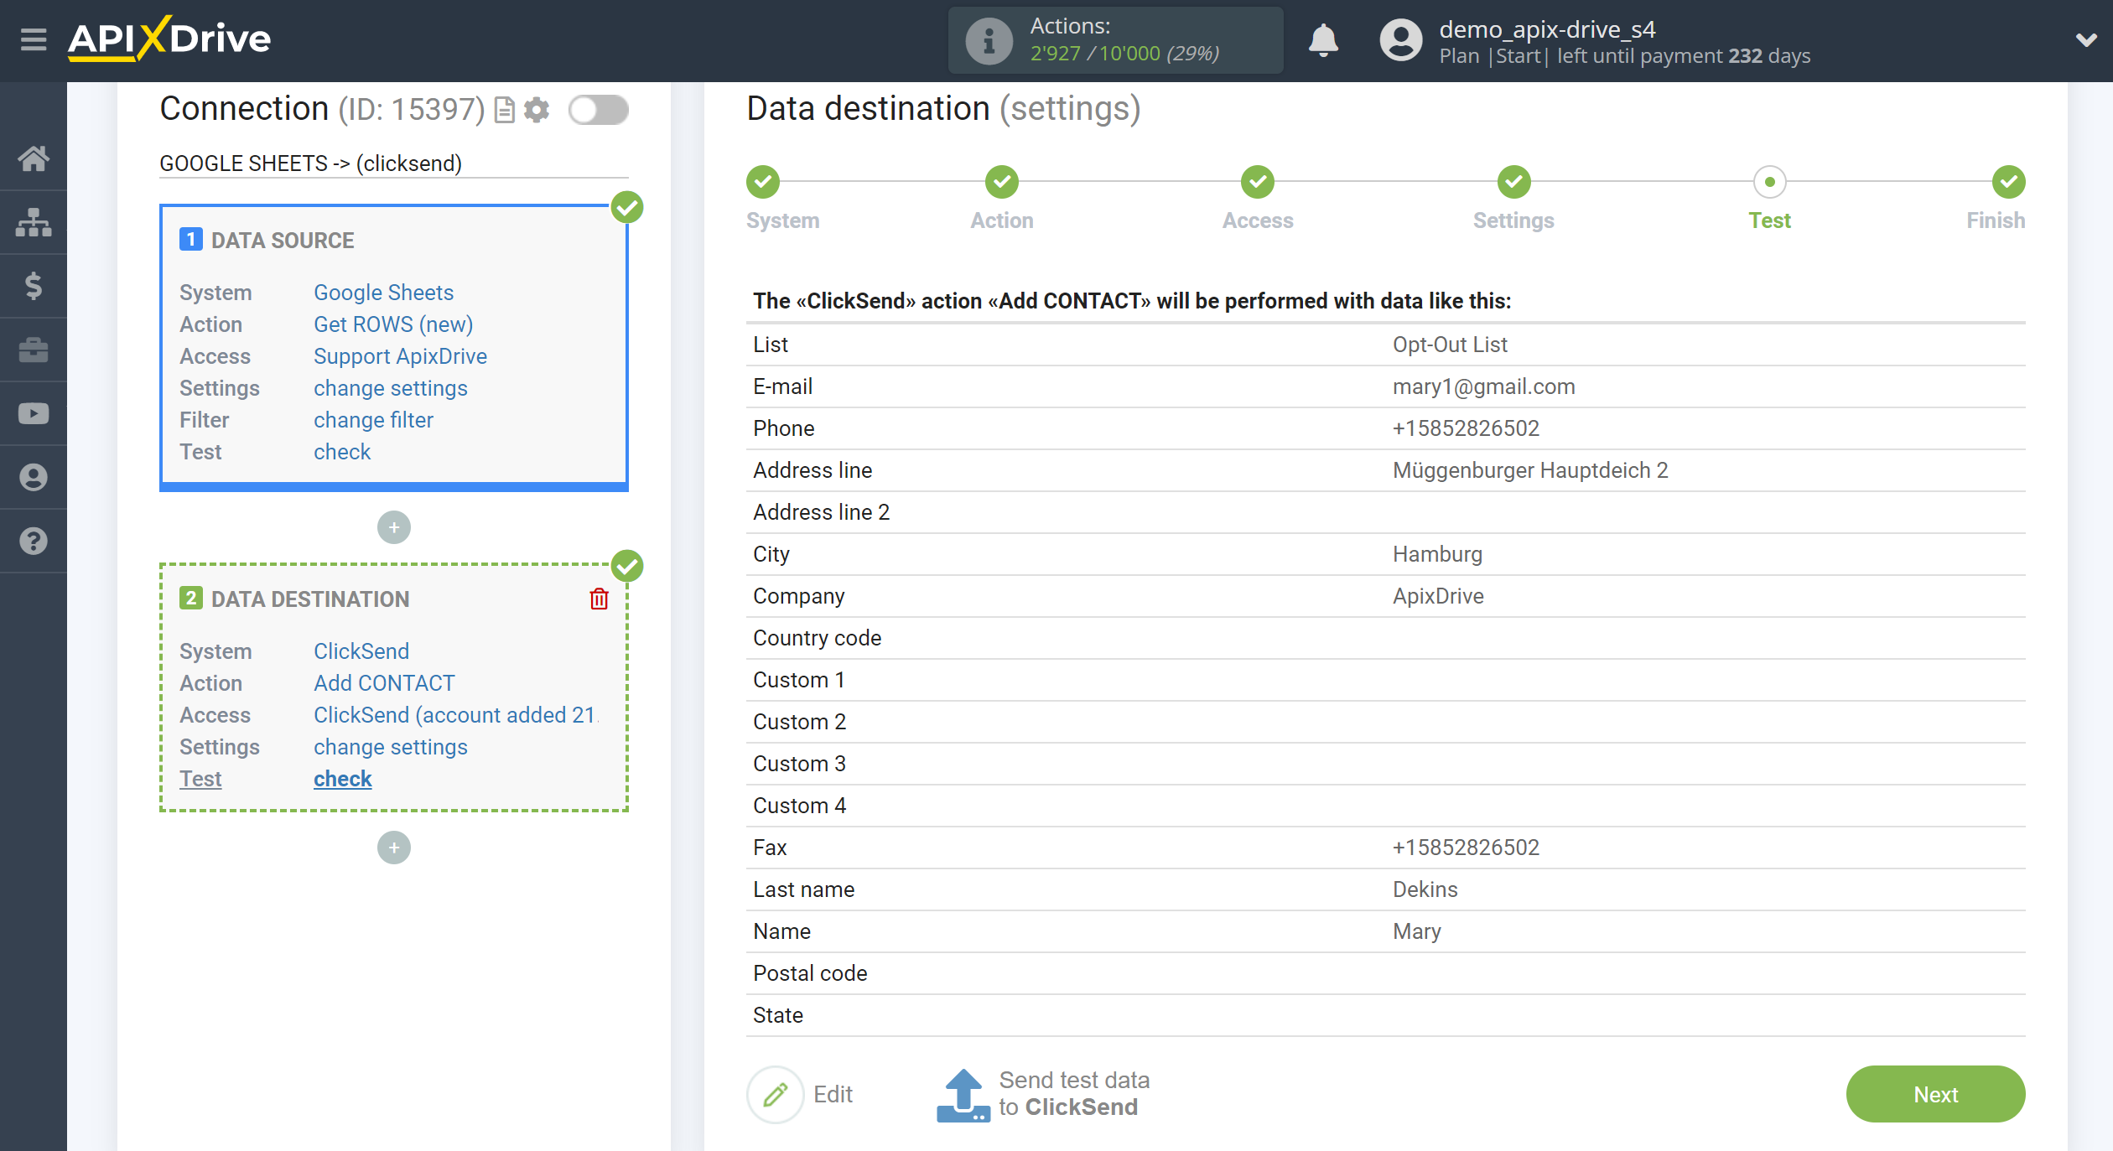The height and width of the screenshot is (1151, 2113).
Task: Select the Dekins last name value
Action: (1425, 889)
